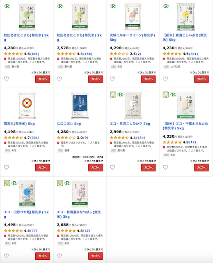Favorite 秋田あきたこまち 5kg with heart icon
213x263 pixels.
[7, 79]
